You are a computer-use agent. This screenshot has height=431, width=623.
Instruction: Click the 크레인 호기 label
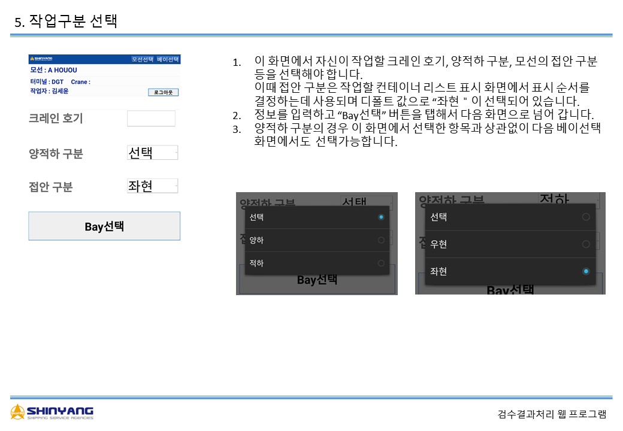point(56,119)
